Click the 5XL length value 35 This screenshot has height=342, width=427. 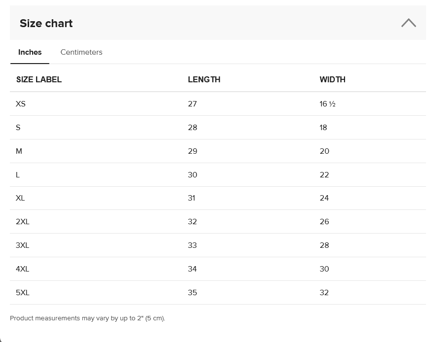193,293
